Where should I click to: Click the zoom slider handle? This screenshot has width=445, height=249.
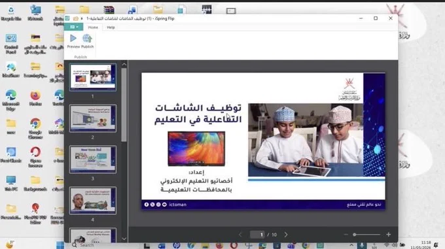coord(355,235)
